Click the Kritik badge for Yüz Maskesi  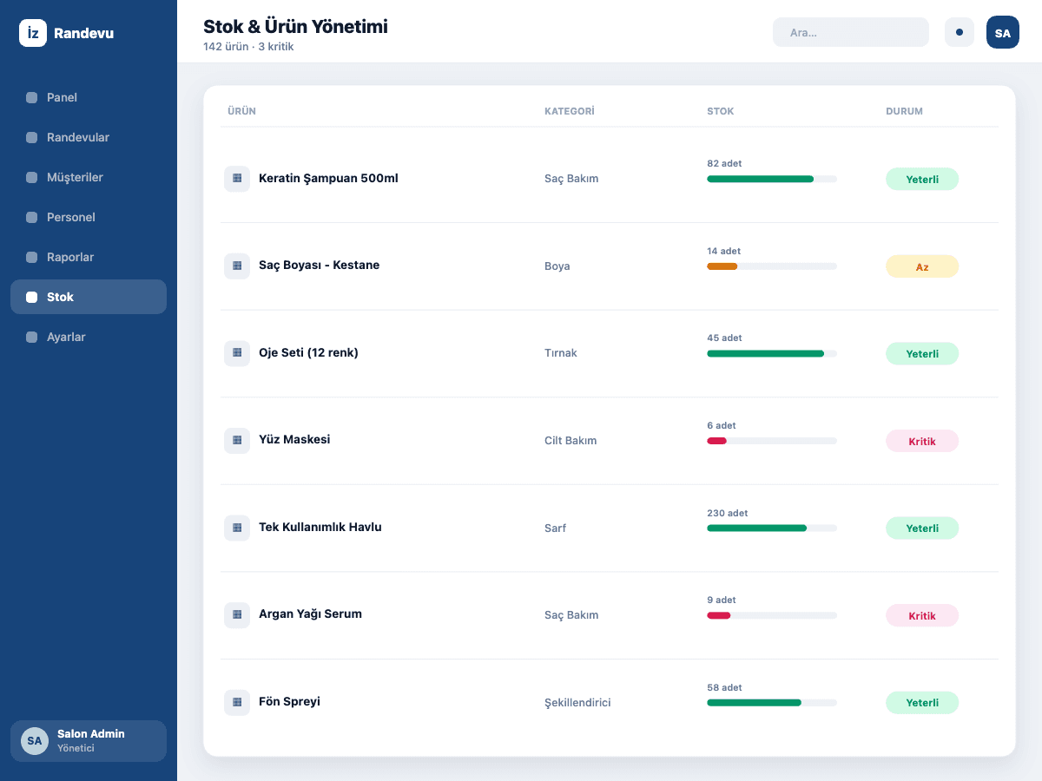click(x=922, y=441)
